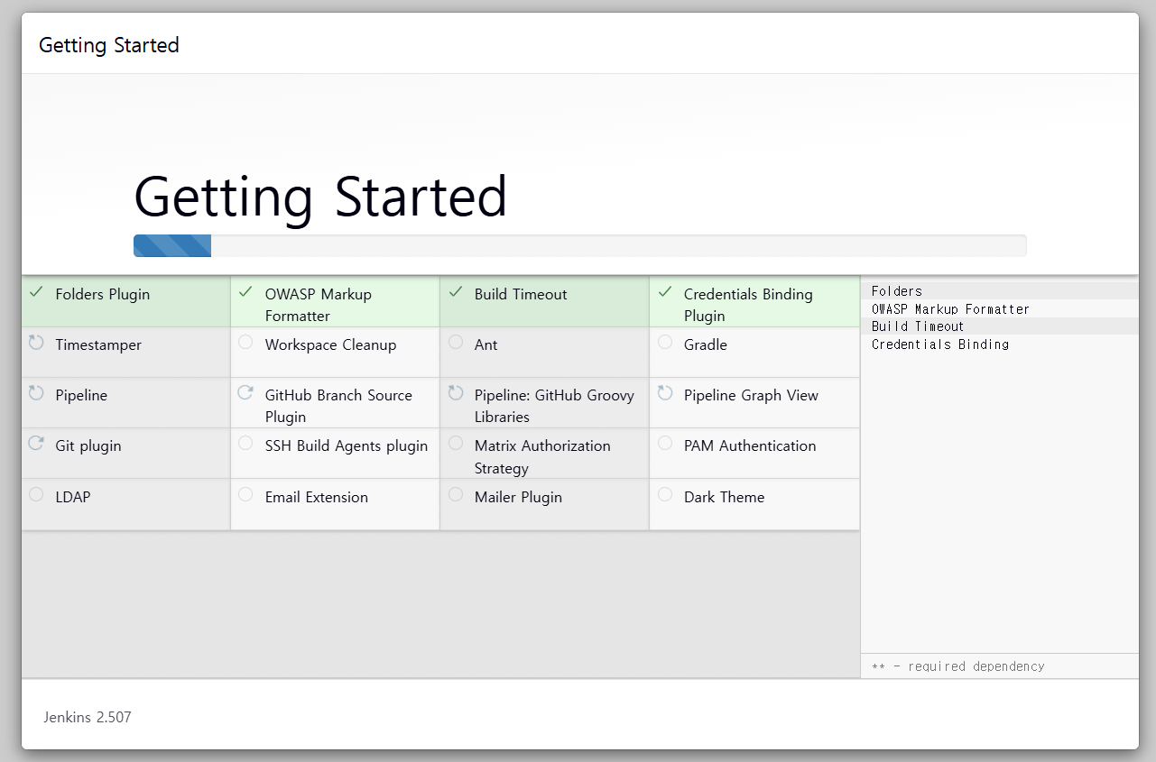The height and width of the screenshot is (762, 1156).
Task: Click Credentials Binding in the install log
Action: [x=940, y=344]
